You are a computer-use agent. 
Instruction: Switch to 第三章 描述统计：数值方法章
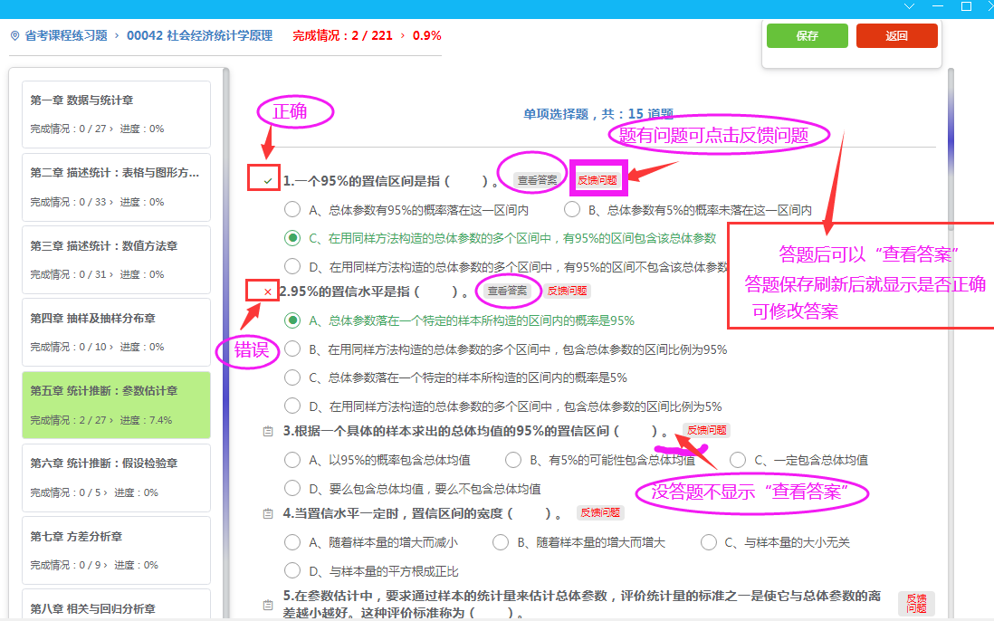pyautogui.click(x=117, y=260)
